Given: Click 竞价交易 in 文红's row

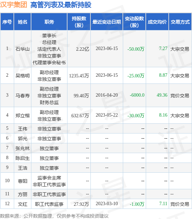Looking at the screenshot, I should tap(180, 204).
